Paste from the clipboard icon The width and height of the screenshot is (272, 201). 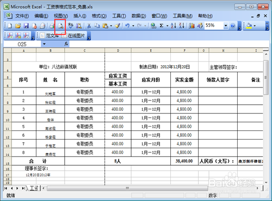tap(106, 26)
